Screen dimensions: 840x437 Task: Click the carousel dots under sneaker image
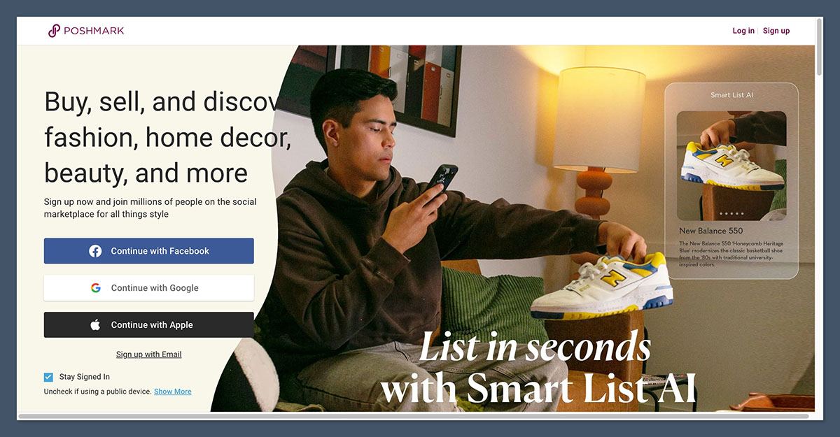731,213
